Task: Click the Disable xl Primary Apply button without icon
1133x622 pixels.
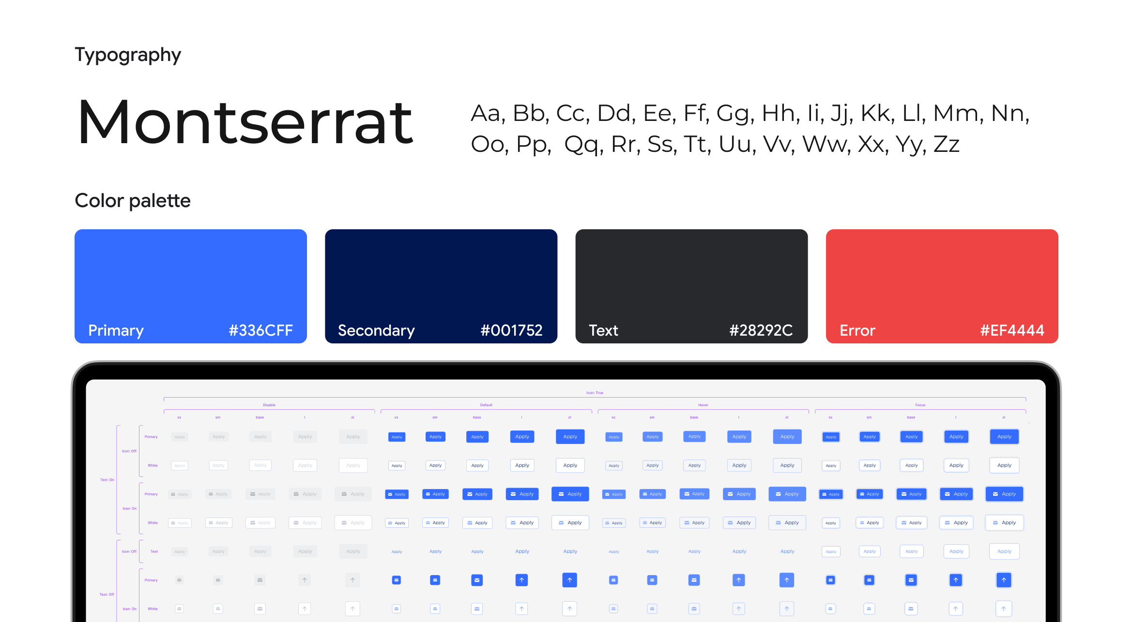Action: (x=353, y=437)
